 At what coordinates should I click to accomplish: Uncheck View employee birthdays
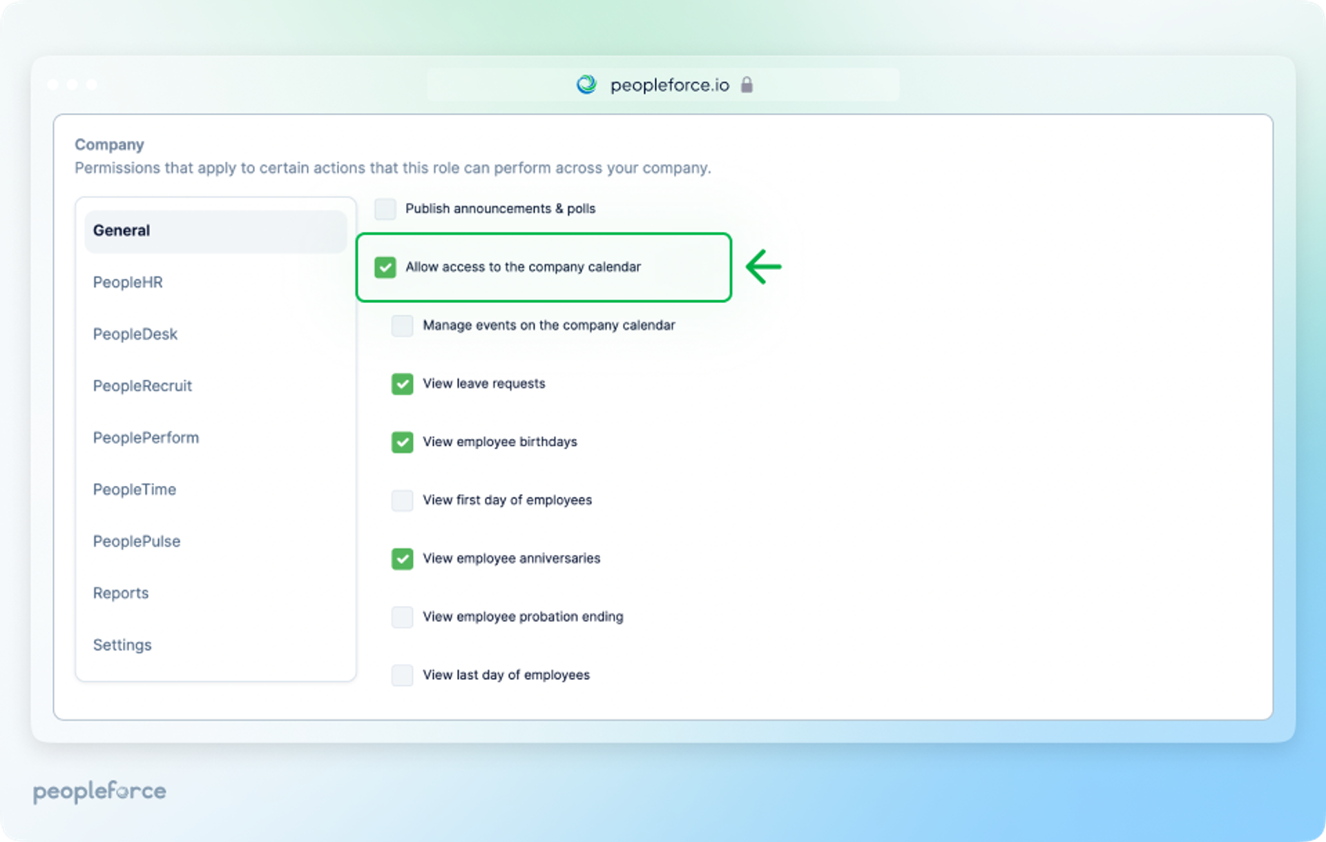click(x=403, y=442)
